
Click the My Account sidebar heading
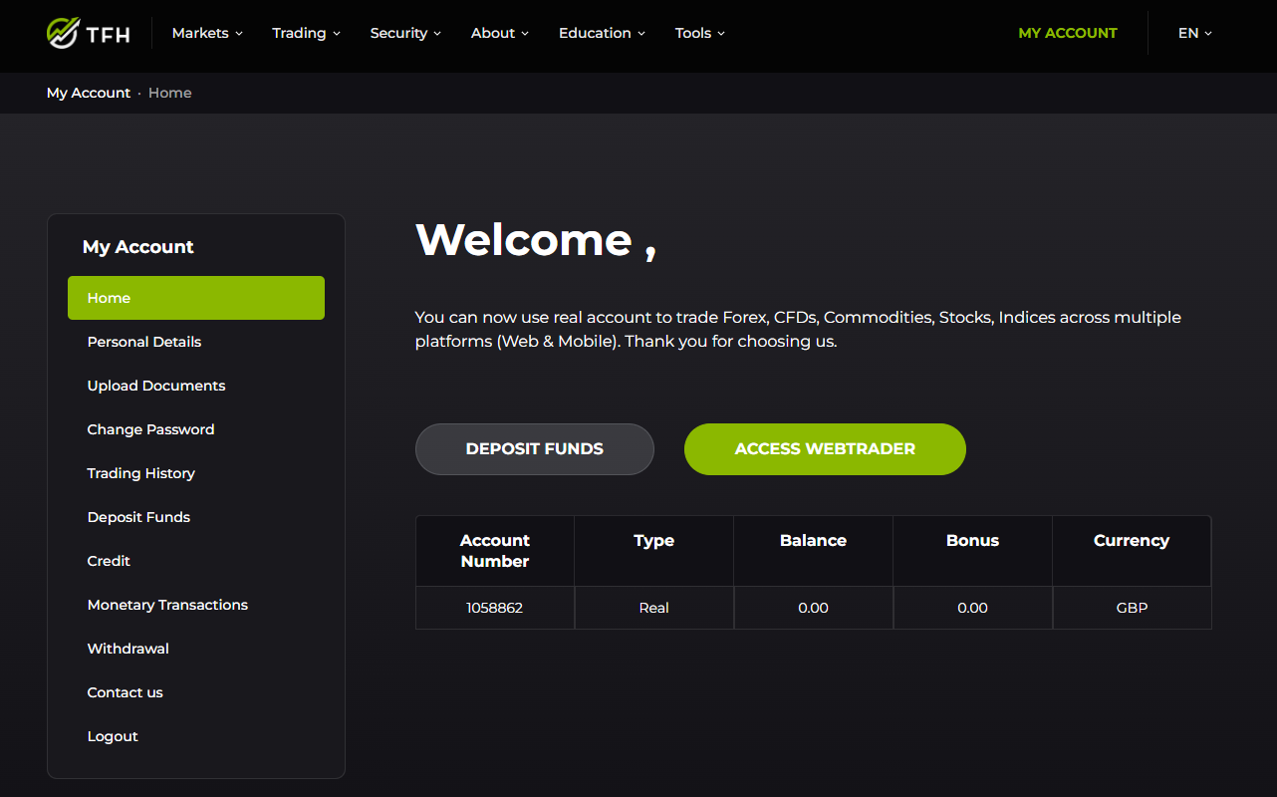click(138, 247)
